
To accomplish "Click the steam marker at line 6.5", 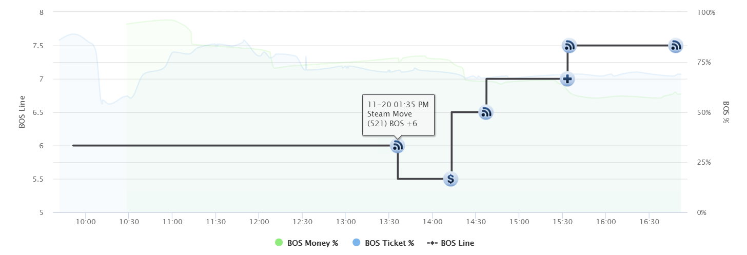I will pyautogui.click(x=486, y=112).
